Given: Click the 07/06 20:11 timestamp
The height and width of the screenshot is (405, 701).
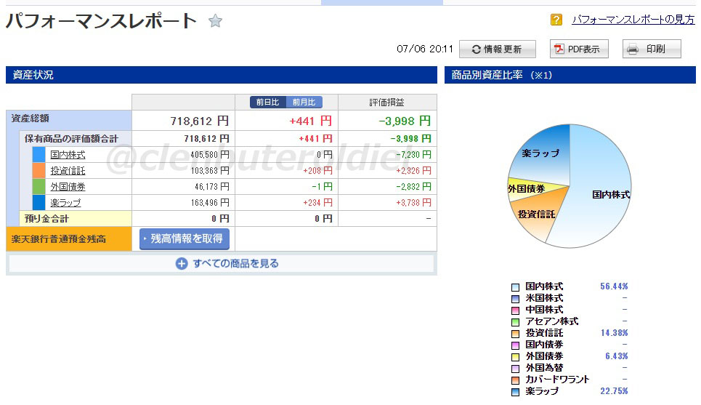Looking at the screenshot, I should (425, 49).
